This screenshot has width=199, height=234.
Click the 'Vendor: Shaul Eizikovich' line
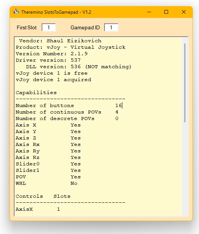click(x=60, y=41)
